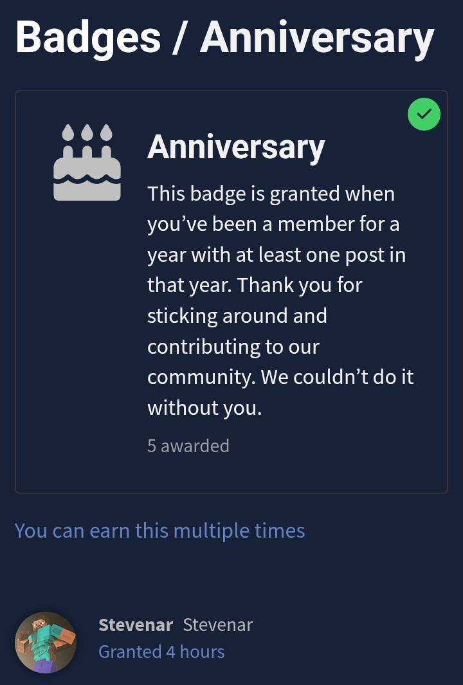463x685 pixels.
Task: Open the Anniversary badge card heading
Action: pyautogui.click(x=236, y=147)
